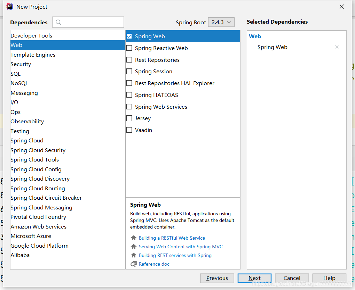Screen dimensions: 355x290
Task: Click home icon beside Building a RESTful Web Service
Action: pyautogui.click(x=134, y=238)
